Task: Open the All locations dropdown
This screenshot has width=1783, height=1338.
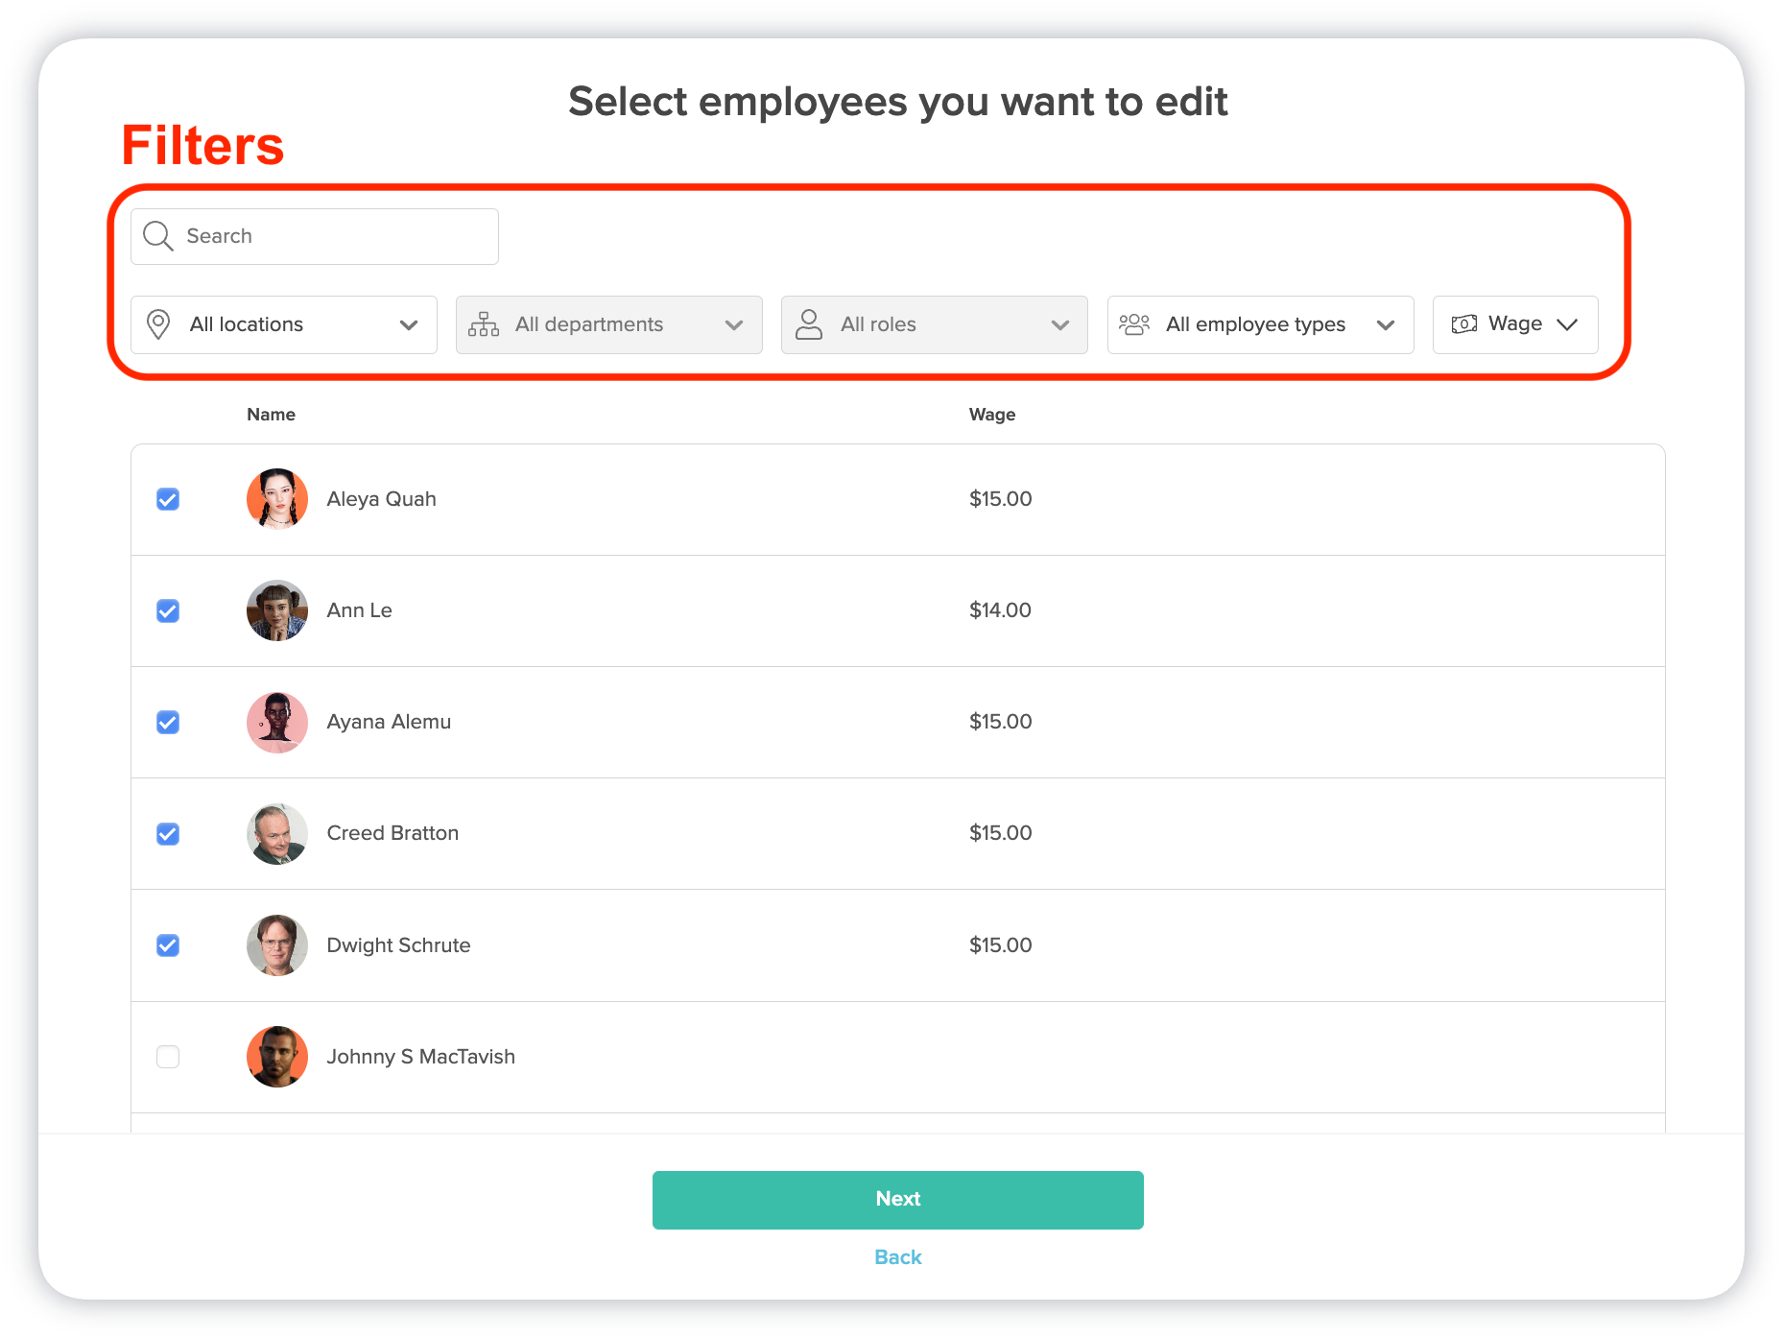Action: pos(408,324)
